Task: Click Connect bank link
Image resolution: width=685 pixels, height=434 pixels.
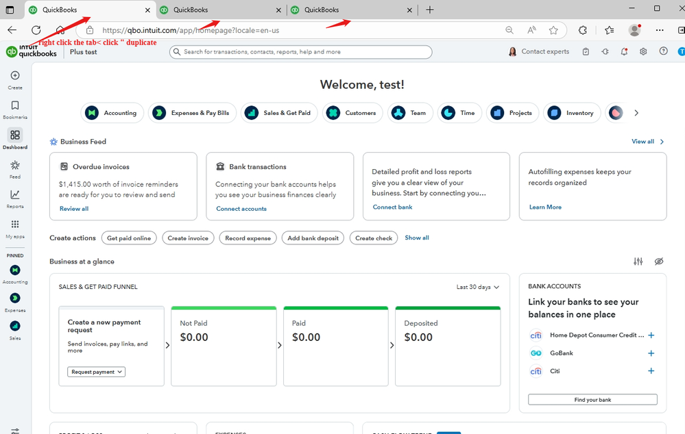Action: pos(392,207)
